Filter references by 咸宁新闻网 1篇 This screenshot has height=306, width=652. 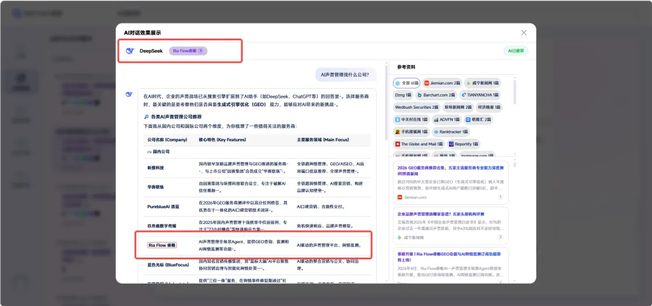482,83
